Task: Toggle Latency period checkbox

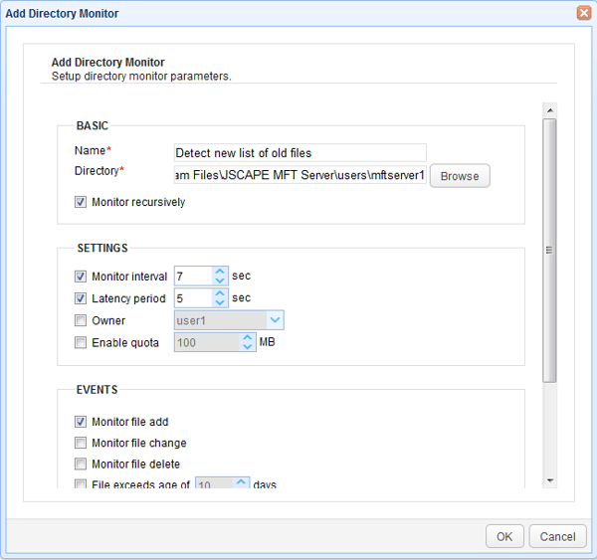Action: [x=81, y=298]
